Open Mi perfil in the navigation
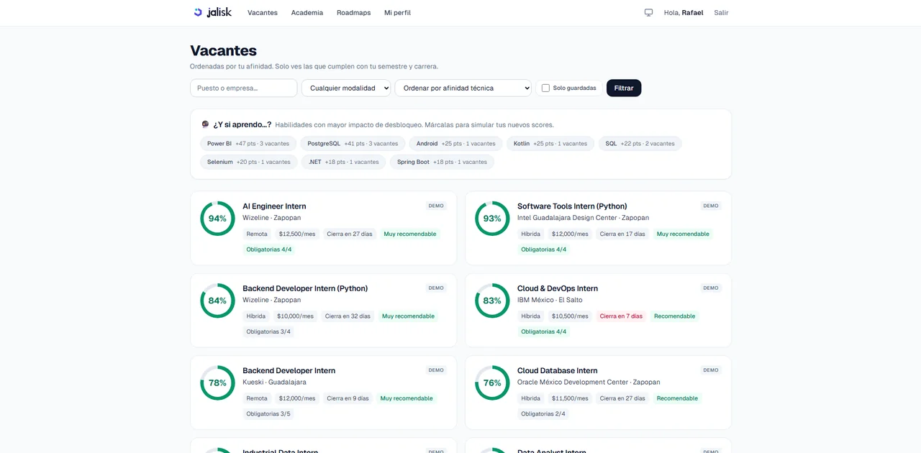The width and height of the screenshot is (921, 453). click(x=398, y=13)
